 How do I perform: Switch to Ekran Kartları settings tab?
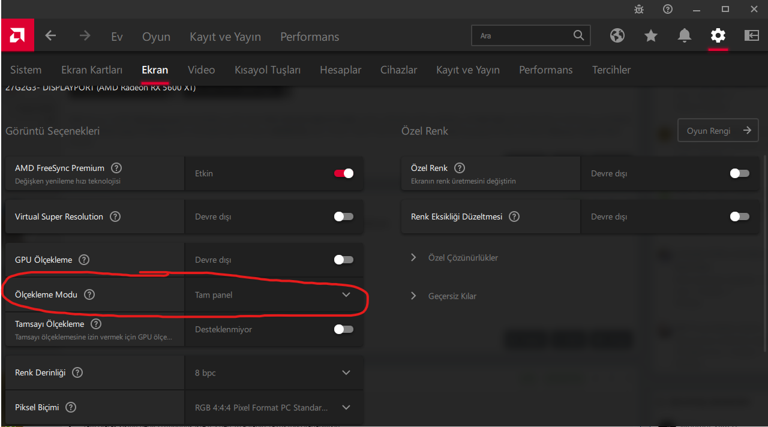point(92,70)
